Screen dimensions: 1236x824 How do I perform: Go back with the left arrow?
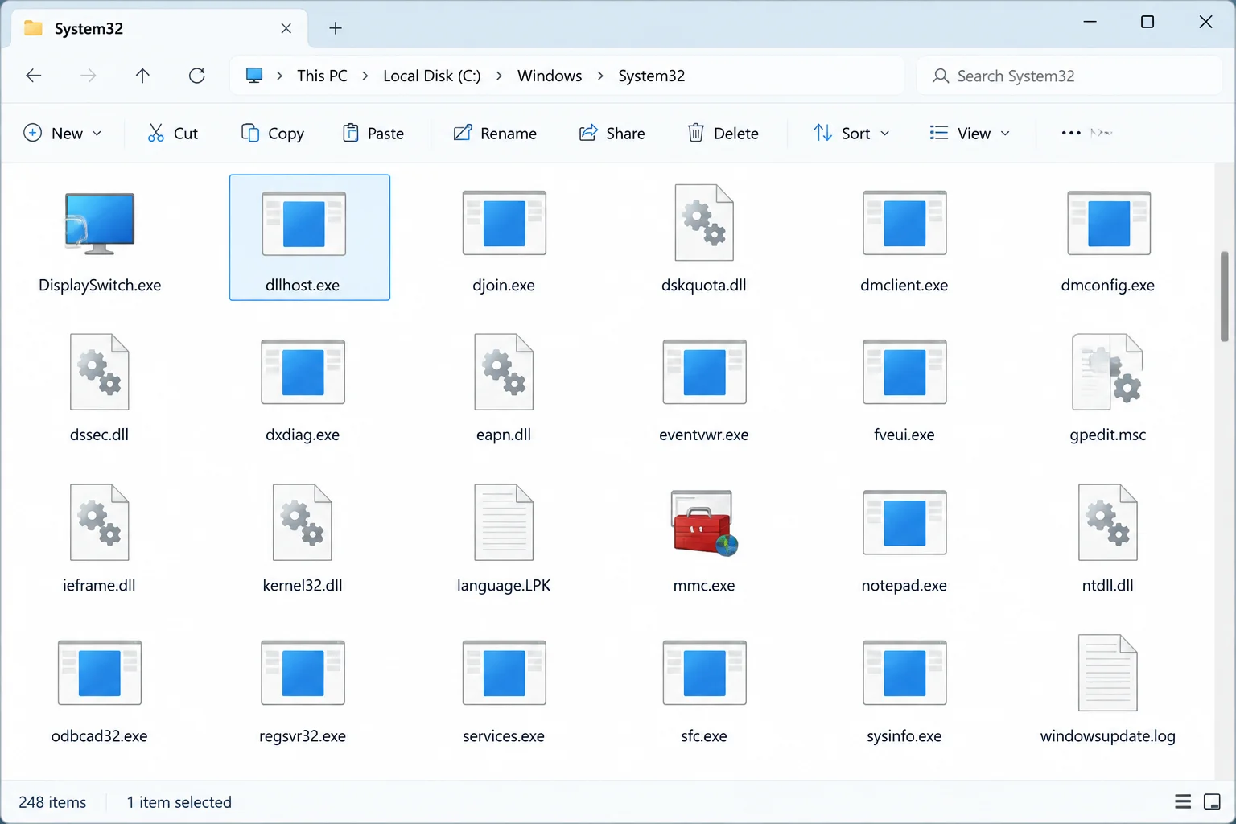point(34,76)
